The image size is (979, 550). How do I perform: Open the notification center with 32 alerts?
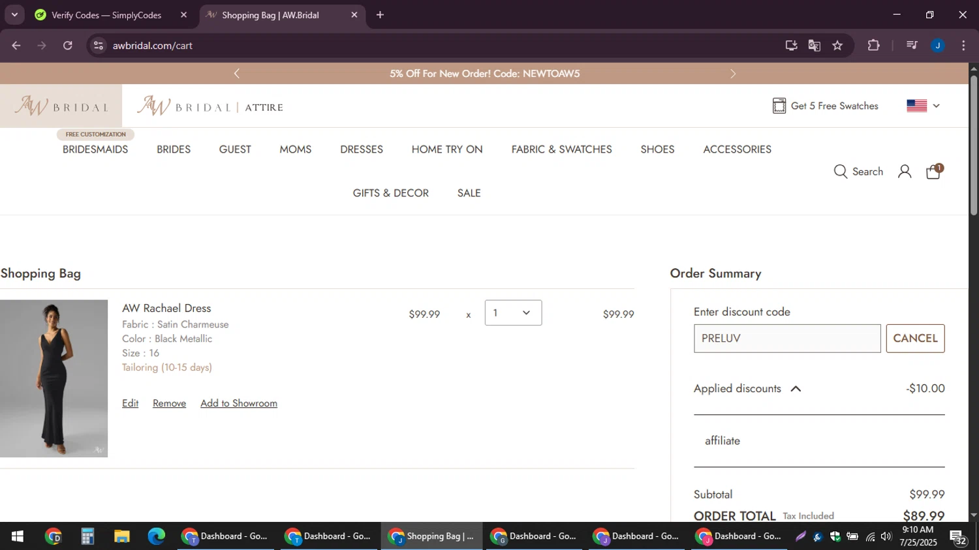click(x=958, y=537)
